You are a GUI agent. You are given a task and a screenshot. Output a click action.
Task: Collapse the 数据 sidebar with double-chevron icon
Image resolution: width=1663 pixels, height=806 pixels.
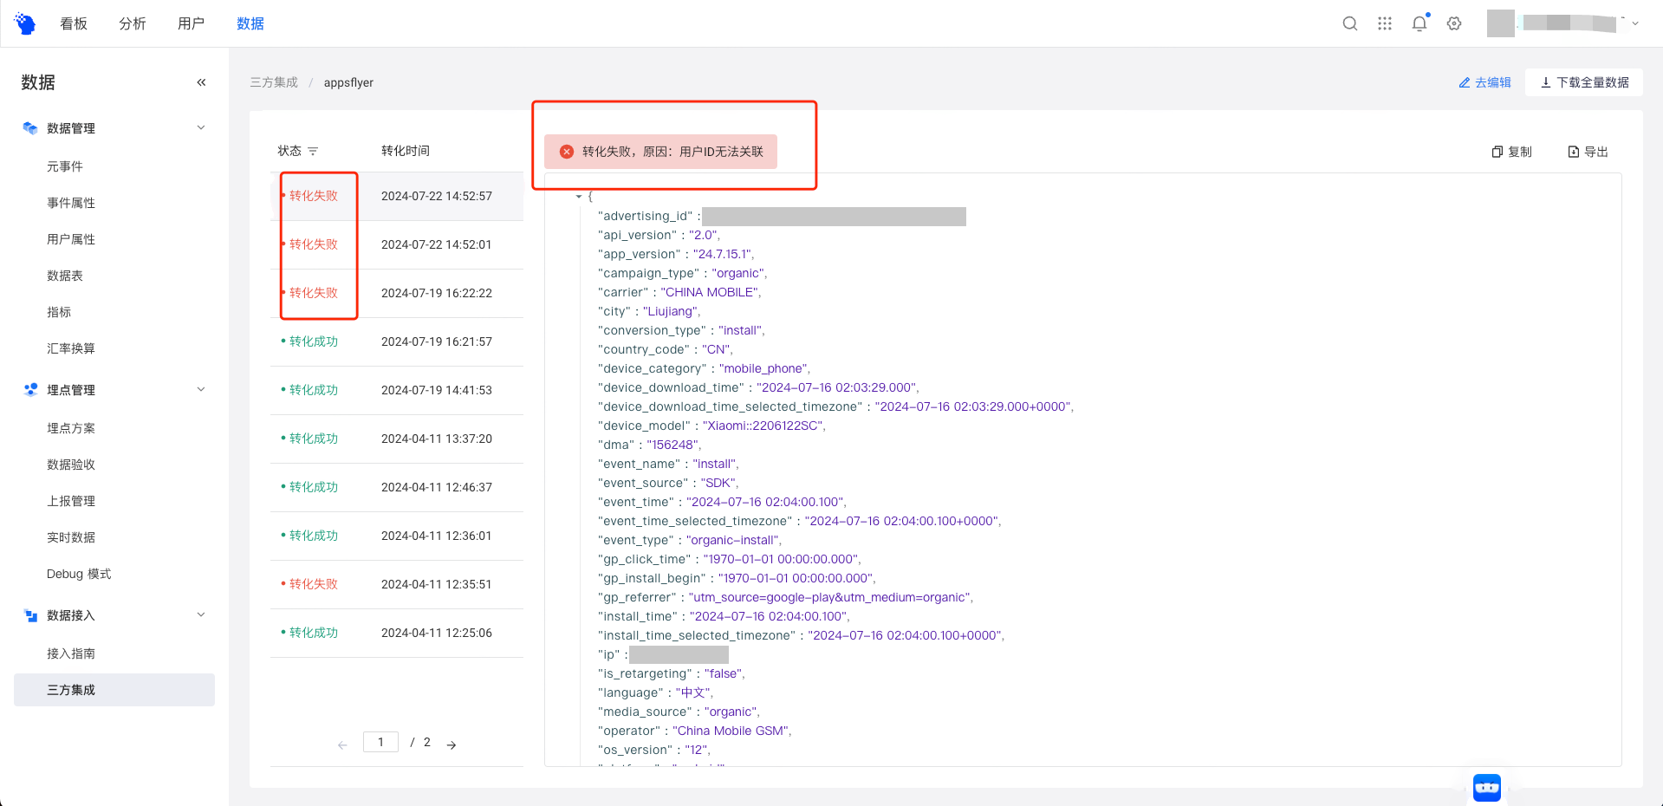tap(201, 82)
